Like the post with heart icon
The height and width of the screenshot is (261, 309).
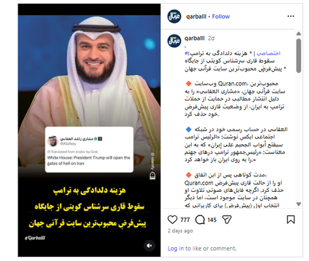pyautogui.click(x=172, y=220)
